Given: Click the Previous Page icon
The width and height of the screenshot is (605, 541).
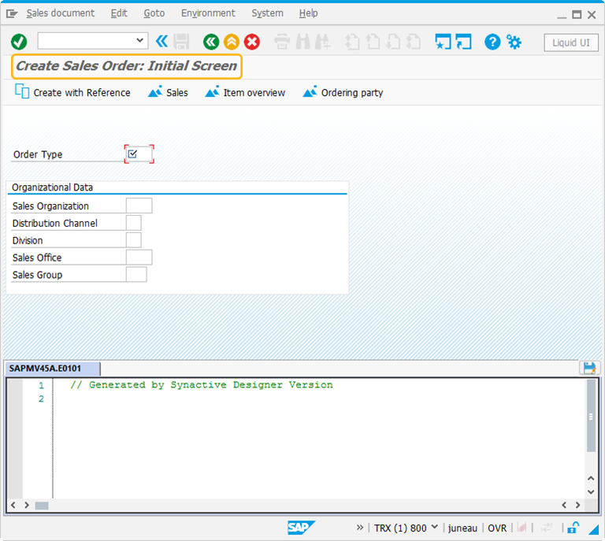Looking at the screenshot, I should 373,42.
